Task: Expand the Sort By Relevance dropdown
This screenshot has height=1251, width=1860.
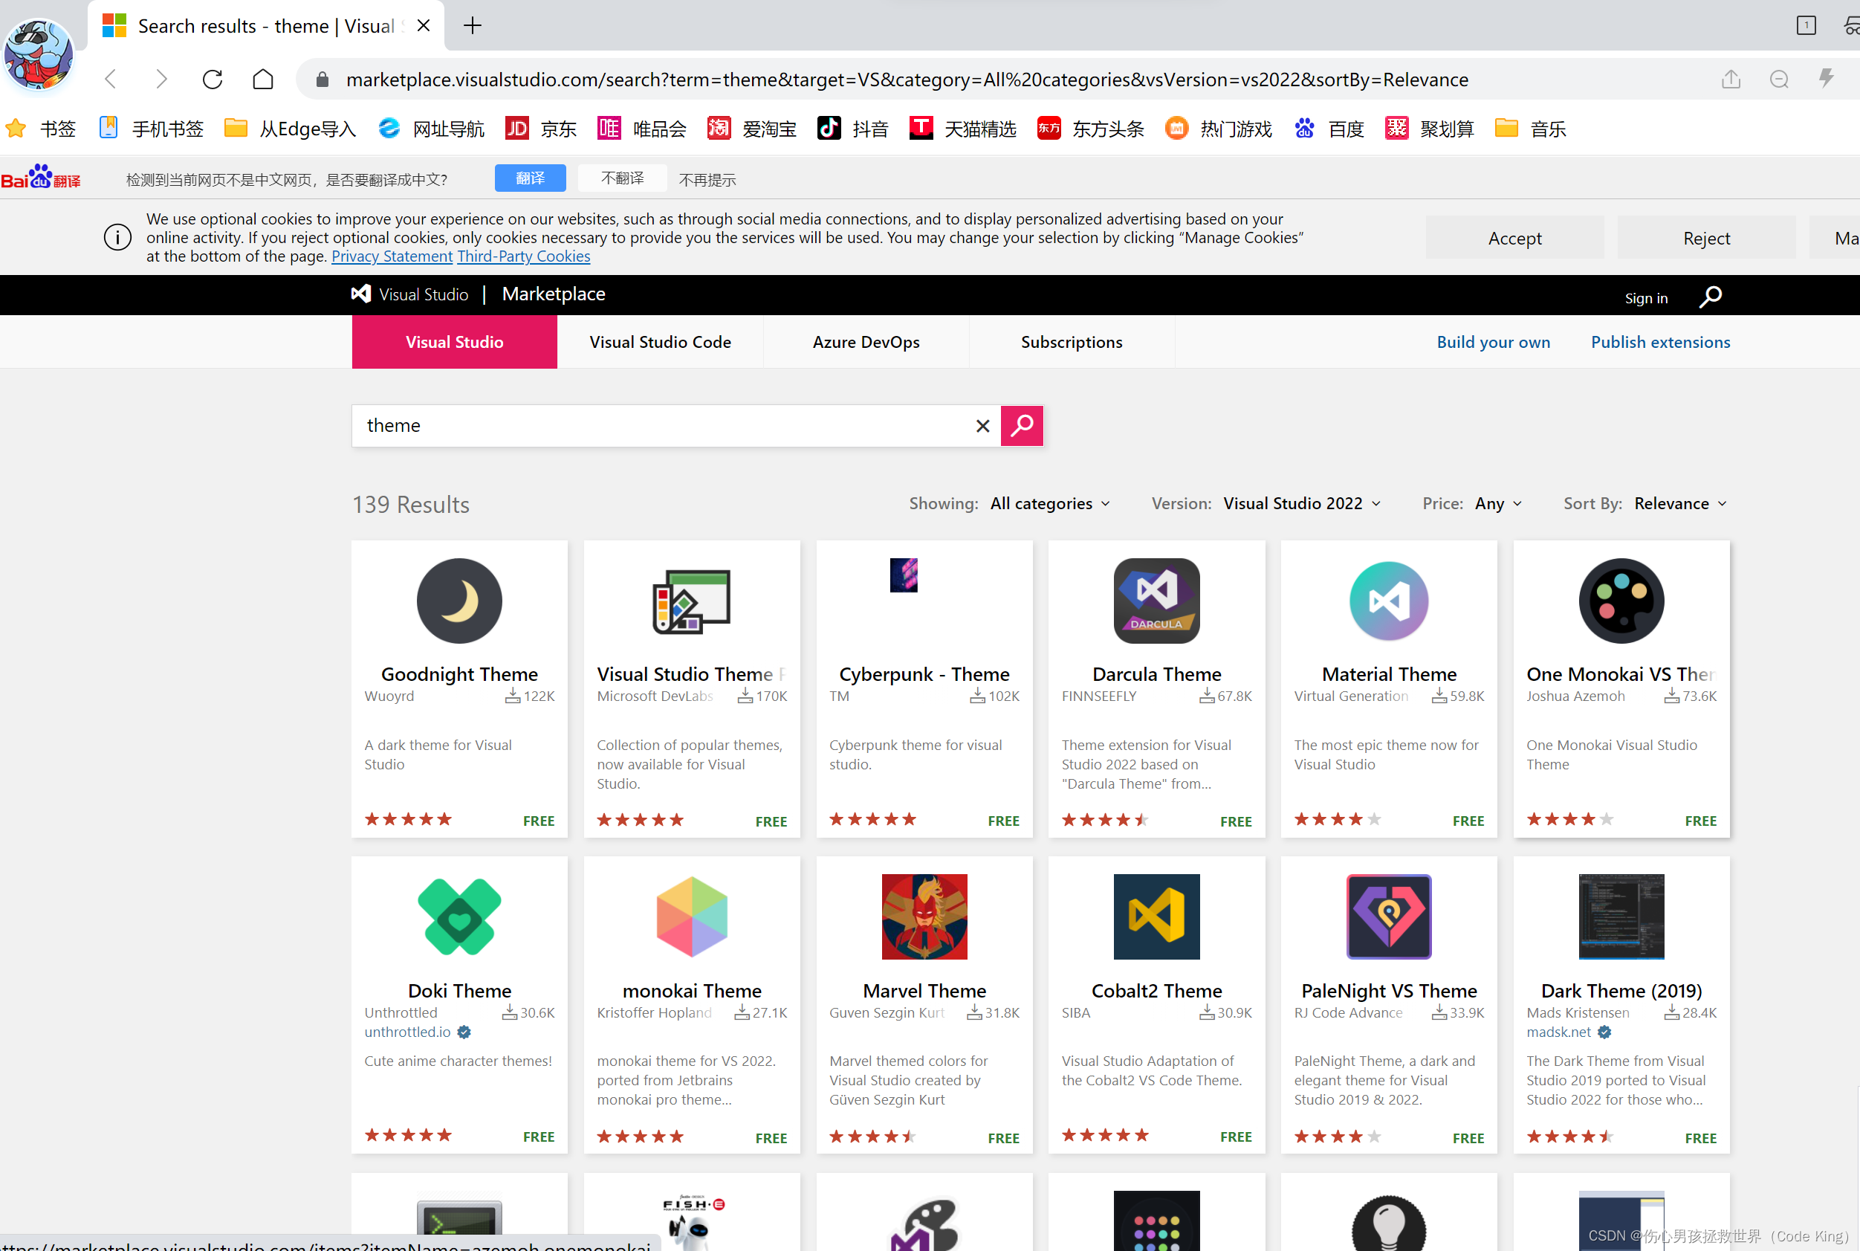Action: pos(1679,503)
